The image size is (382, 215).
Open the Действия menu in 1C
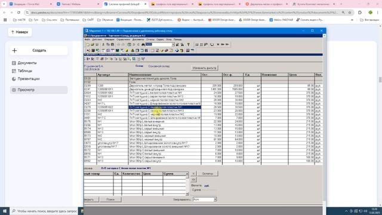tap(97, 39)
